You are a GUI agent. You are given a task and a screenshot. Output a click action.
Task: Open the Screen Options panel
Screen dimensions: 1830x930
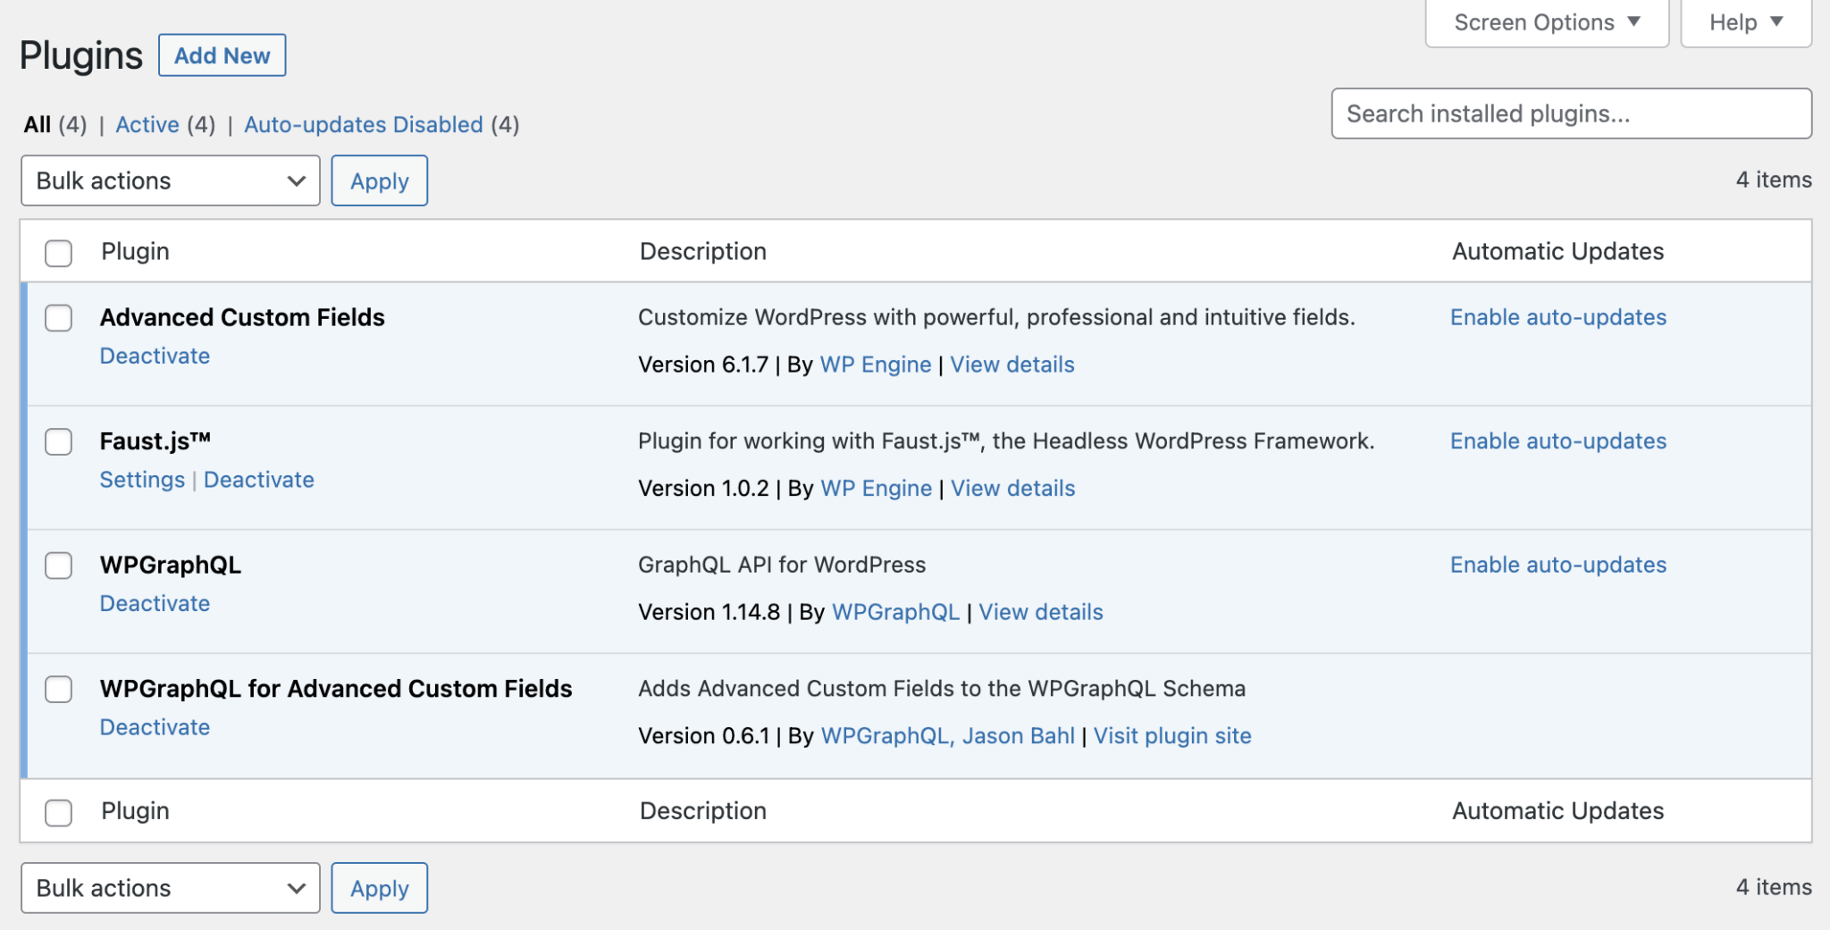tap(1546, 22)
